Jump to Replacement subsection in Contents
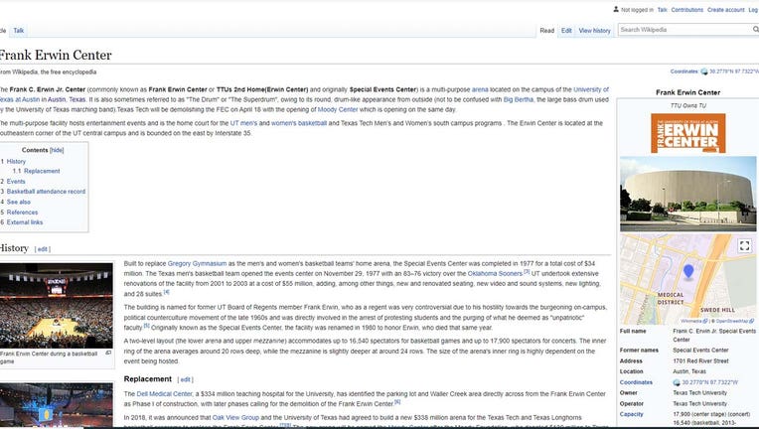 point(42,171)
